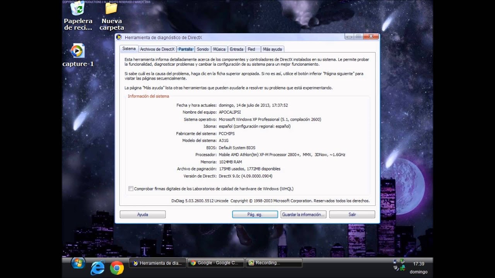Select the capture-1 media file icon
495x278 pixels.
coord(78,56)
